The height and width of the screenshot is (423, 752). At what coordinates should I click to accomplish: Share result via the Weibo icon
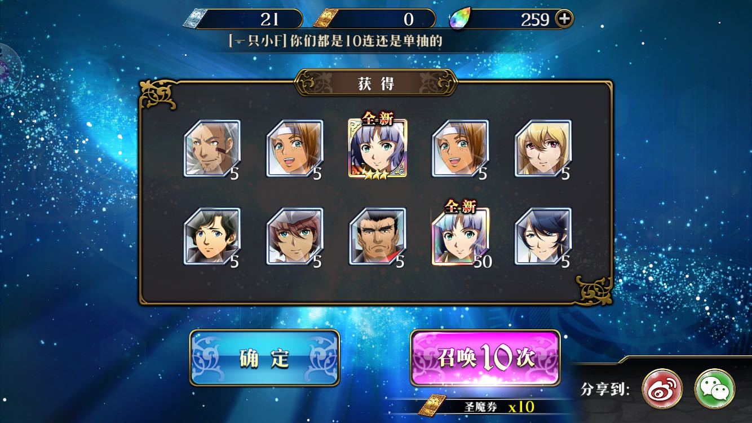coord(662,389)
